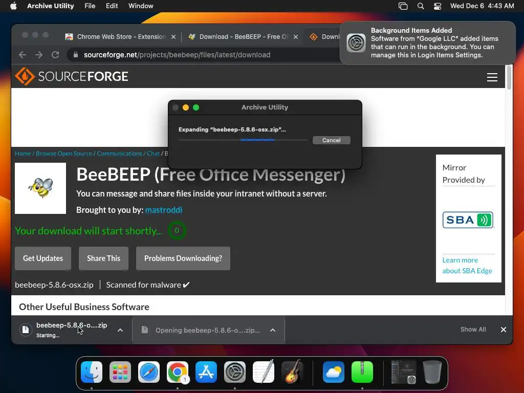Open Safari from the Dock
The image size is (524, 393).
click(x=149, y=372)
